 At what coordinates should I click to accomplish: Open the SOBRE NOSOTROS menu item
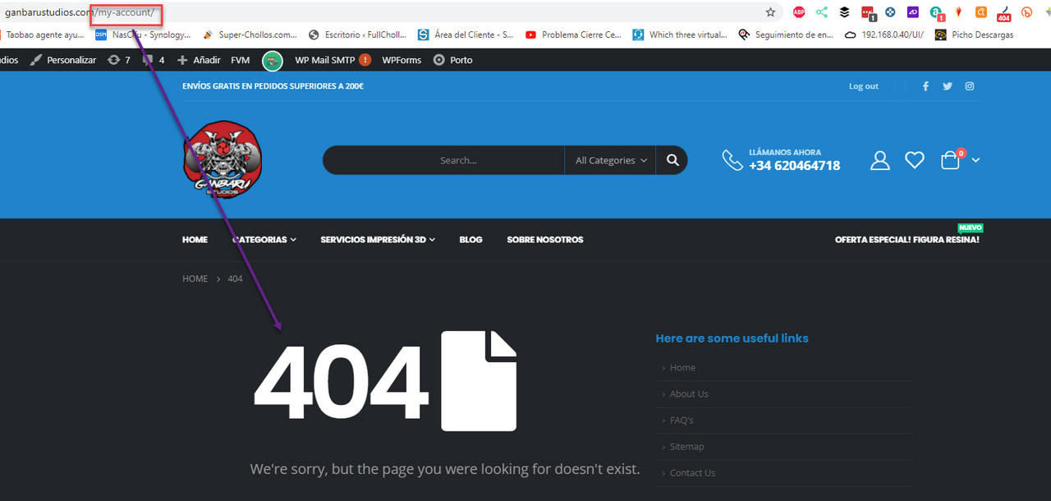(545, 240)
